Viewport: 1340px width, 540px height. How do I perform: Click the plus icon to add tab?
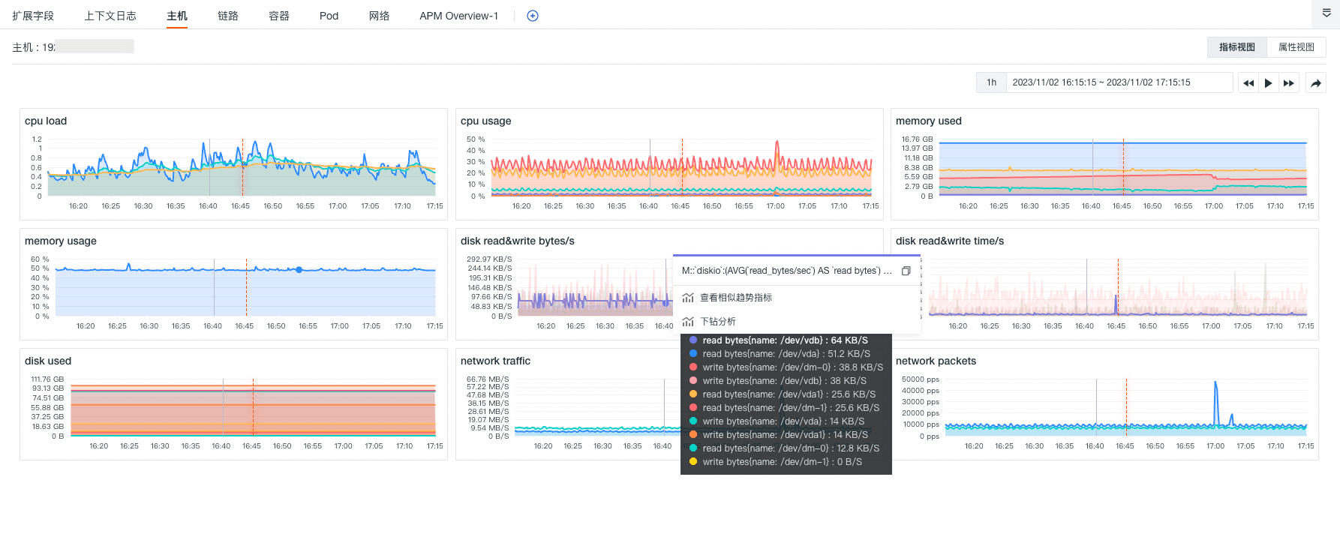533,16
